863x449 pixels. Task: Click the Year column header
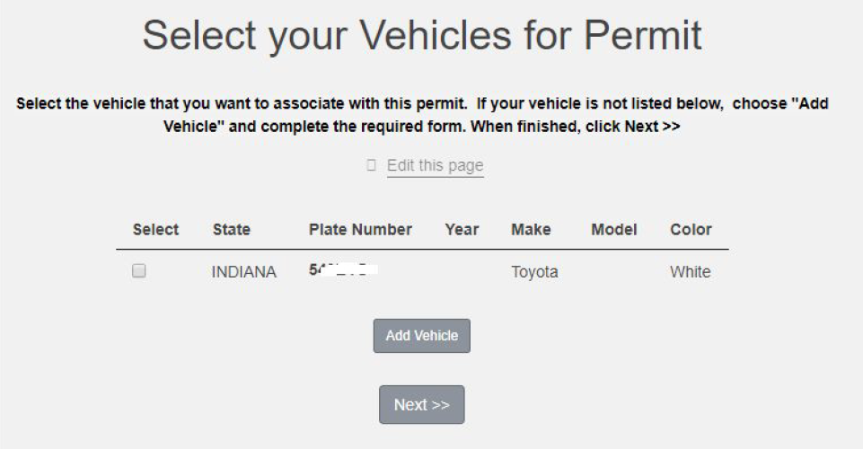pos(462,230)
